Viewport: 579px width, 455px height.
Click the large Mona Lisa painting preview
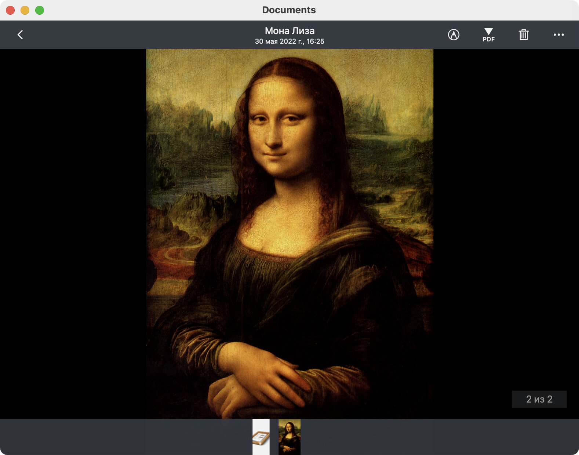click(289, 234)
